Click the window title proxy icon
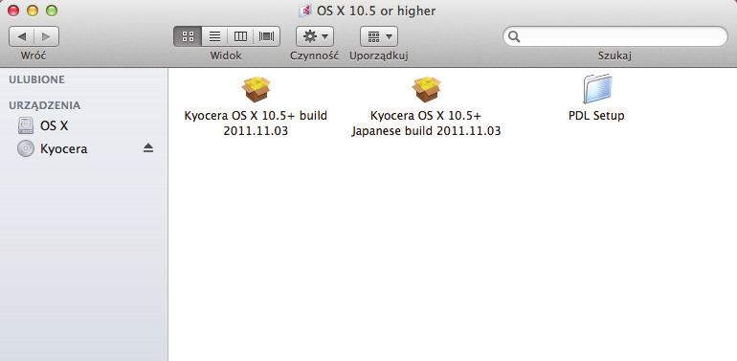This screenshot has width=737, height=361. click(305, 11)
